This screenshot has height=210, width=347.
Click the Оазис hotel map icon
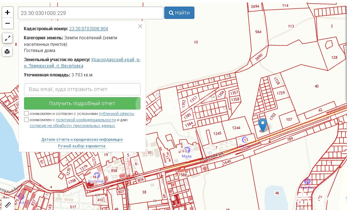coord(245,140)
